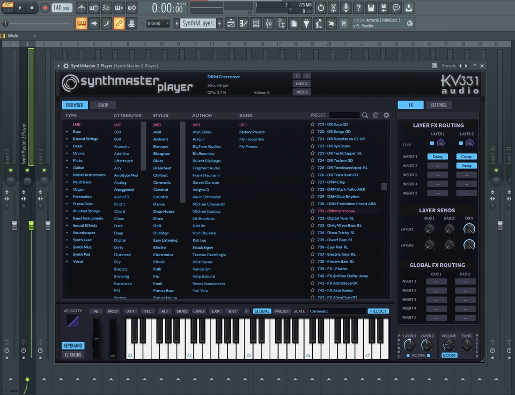The height and width of the screenshot is (395, 515).
Task: Expand the Synth Lead type category
Action: (67, 240)
